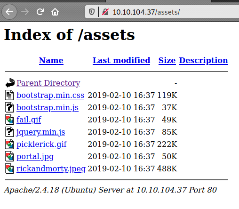Click the insecure connection padlock icon
239x209 pixels.
pos(105,12)
